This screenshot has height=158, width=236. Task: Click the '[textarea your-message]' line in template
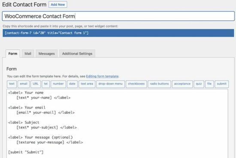point(50,143)
